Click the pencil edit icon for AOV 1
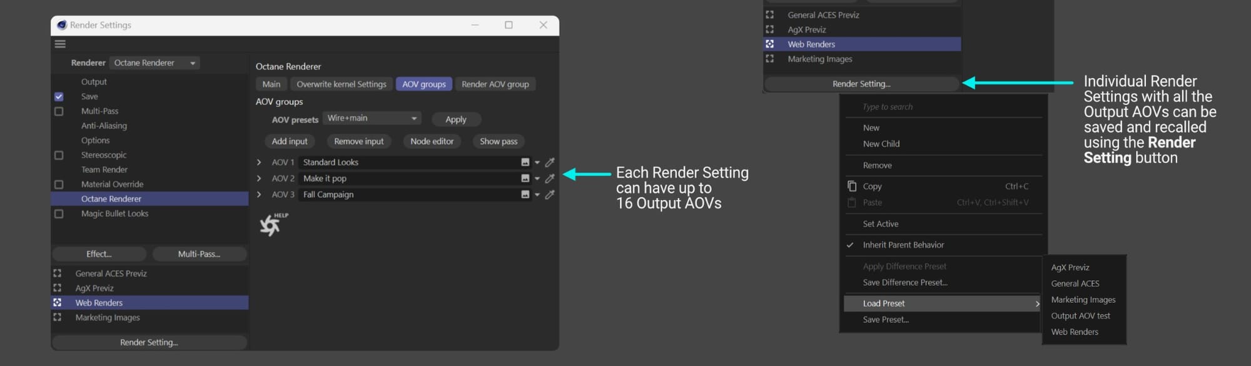This screenshot has height=366, width=1251. tap(550, 162)
